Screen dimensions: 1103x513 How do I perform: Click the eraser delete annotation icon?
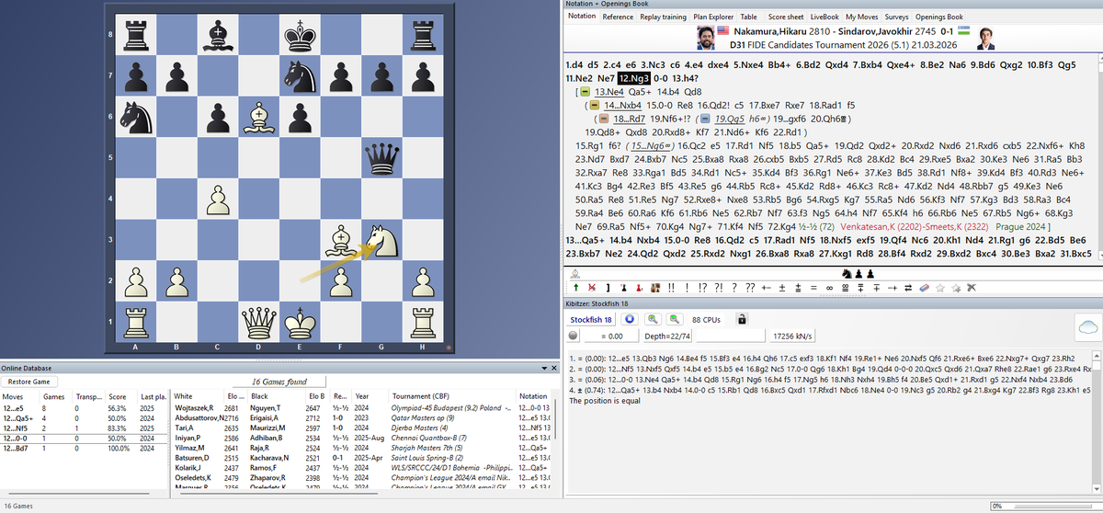pos(924,287)
